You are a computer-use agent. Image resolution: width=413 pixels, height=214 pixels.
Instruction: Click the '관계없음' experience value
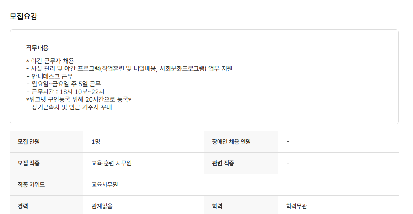(102, 206)
